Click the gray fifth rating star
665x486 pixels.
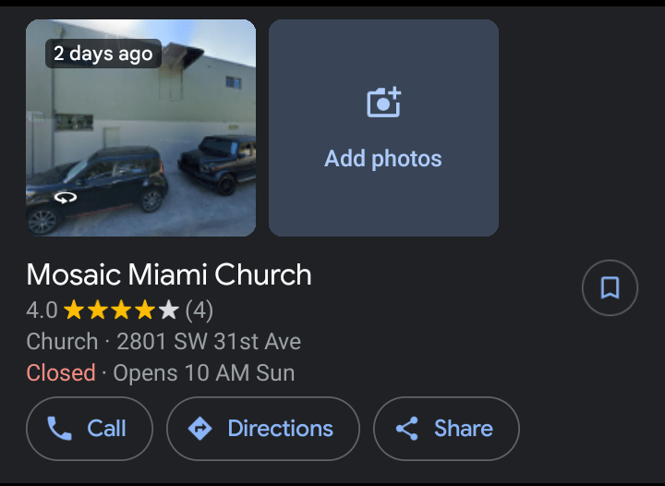pos(169,310)
